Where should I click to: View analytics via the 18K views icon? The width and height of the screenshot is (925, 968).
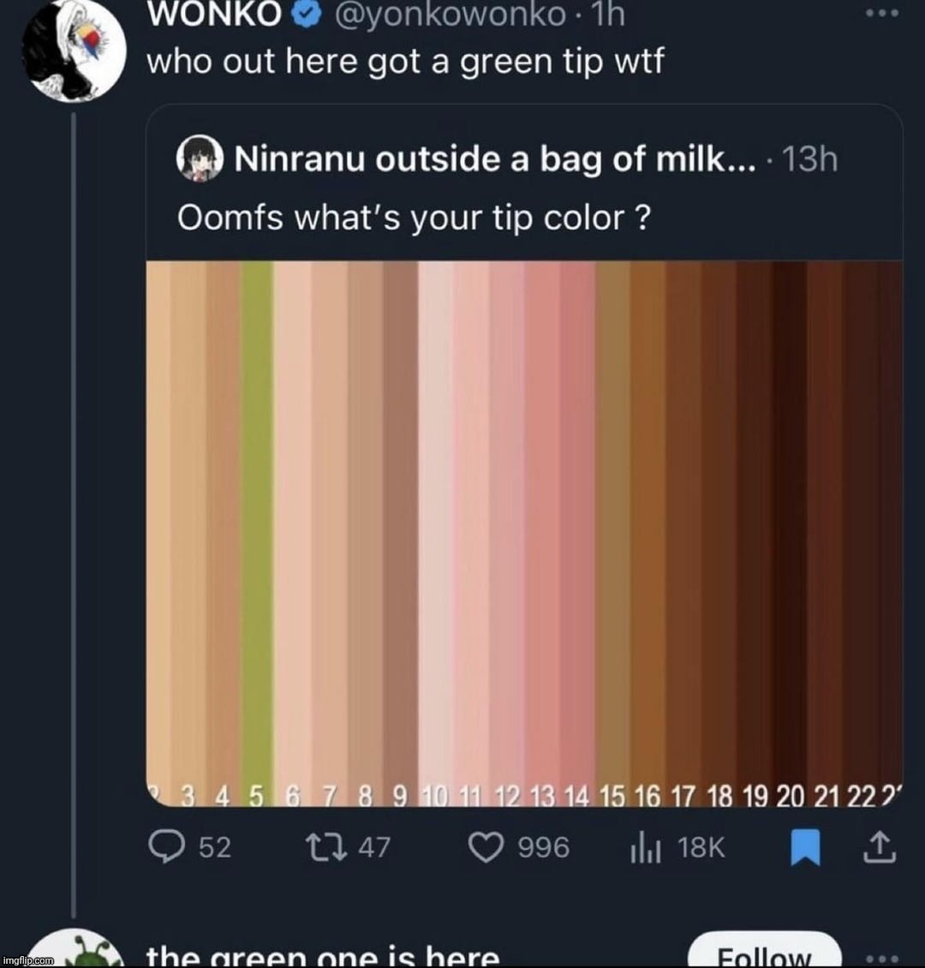[x=647, y=847]
